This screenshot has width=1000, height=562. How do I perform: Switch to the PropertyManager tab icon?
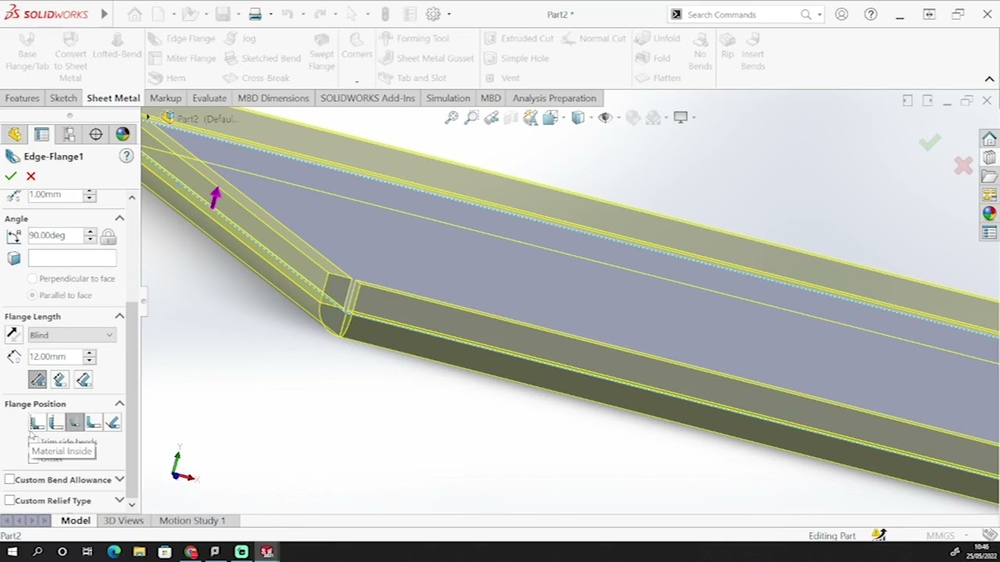[41, 134]
